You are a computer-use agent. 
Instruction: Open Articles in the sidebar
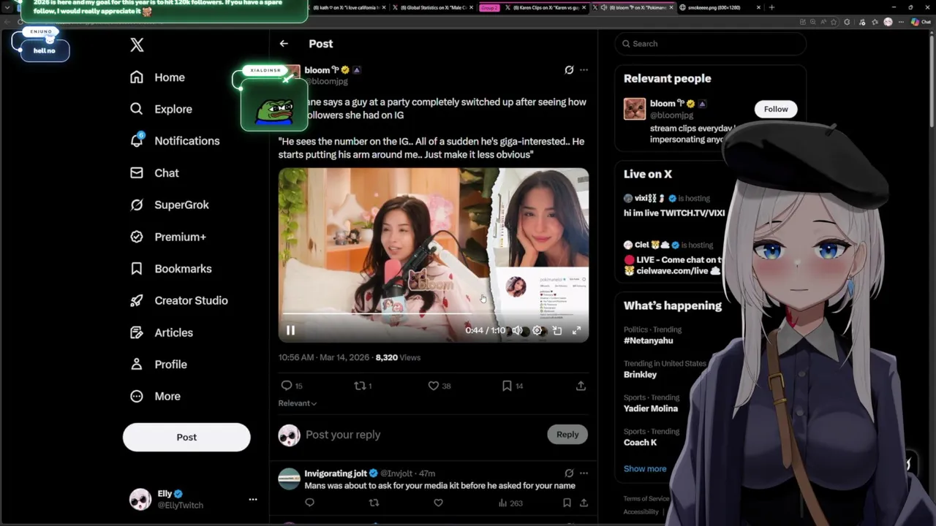coord(161,332)
